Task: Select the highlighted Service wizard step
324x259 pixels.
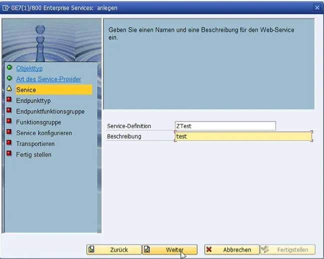Action: [x=26, y=90]
